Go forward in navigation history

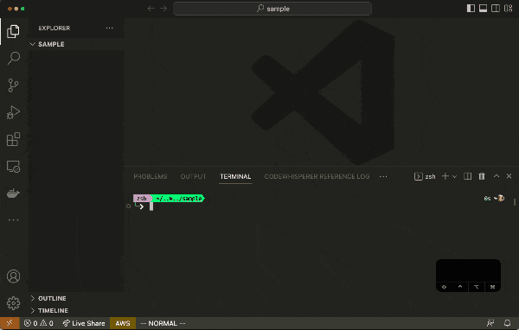[163, 9]
